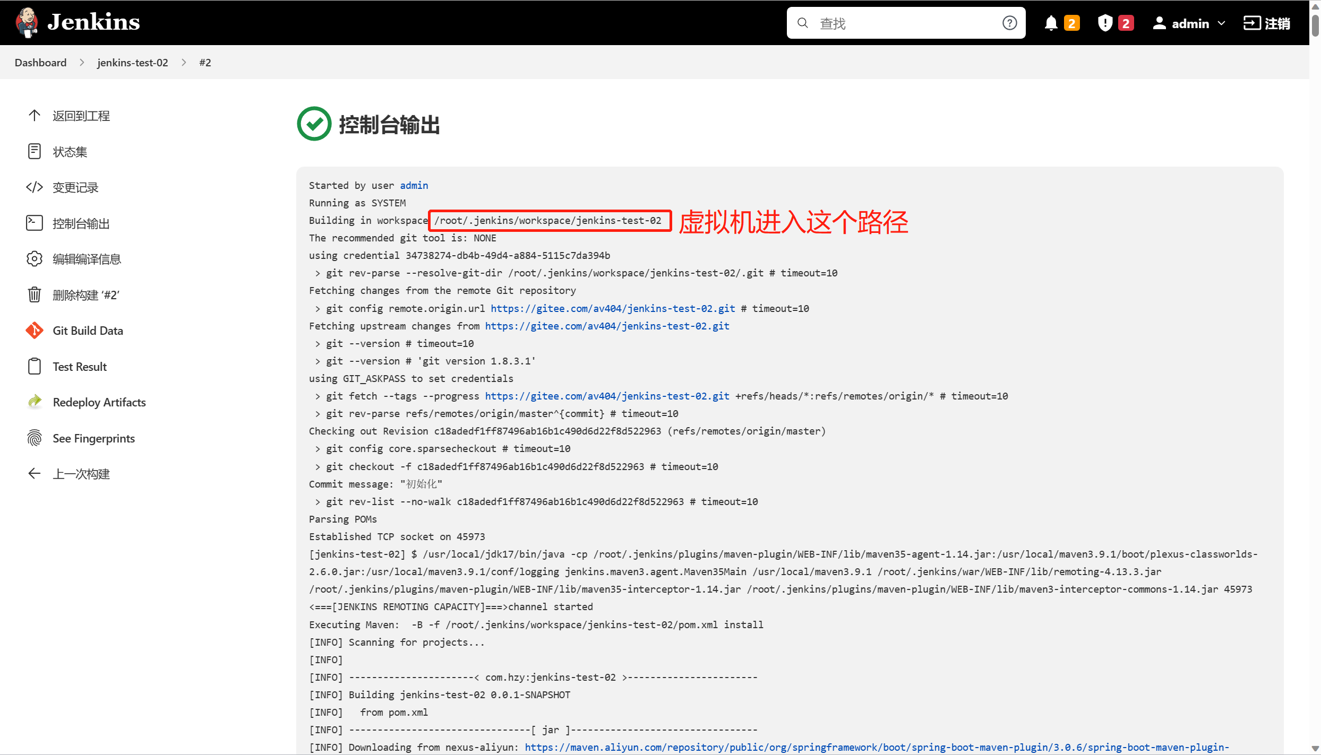This screenshot has height=755, width=1321.
Task: Open the search help question-mark icon
Action: (x=1009, y=23)
